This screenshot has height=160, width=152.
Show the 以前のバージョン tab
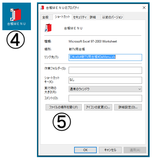point(112,17)
